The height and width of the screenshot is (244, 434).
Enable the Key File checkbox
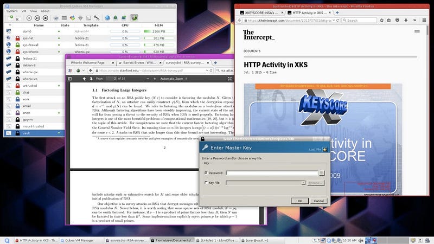[x=206, y=183]
